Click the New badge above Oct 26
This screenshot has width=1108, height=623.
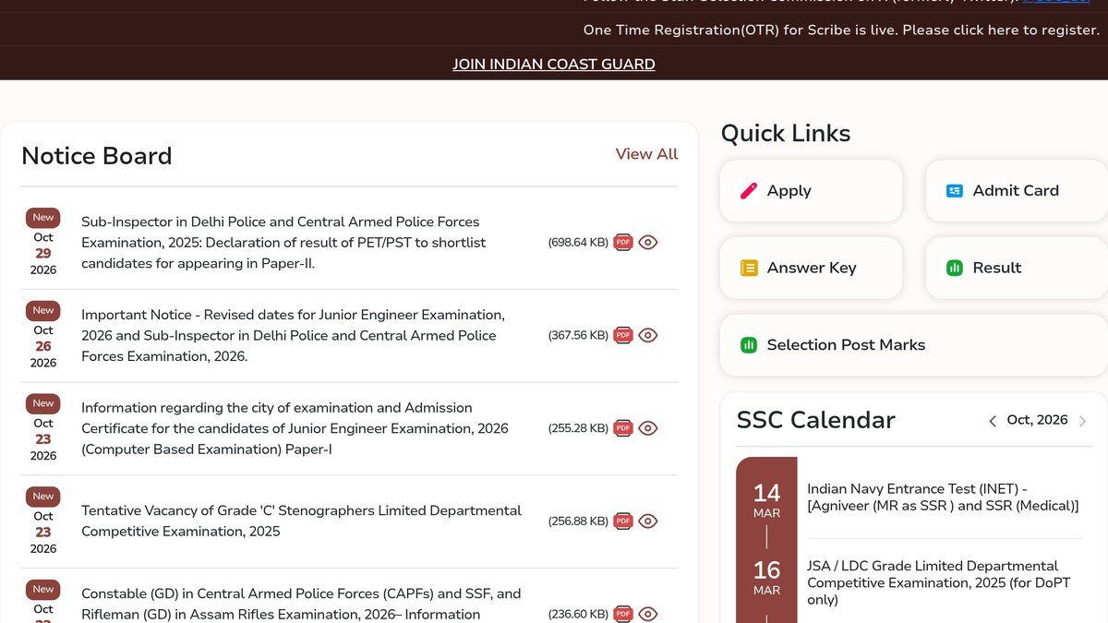(x=43, y=310)
